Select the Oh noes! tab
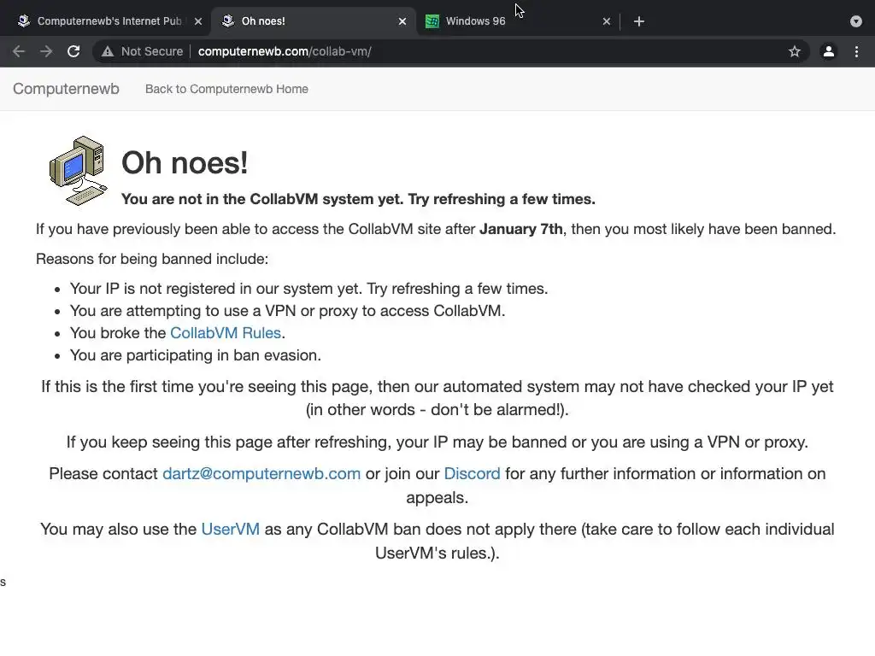Viewport: 875px width, 656px height. click(314, 21)
